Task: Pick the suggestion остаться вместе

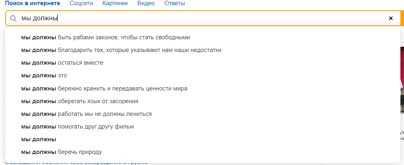Action: 62,63
